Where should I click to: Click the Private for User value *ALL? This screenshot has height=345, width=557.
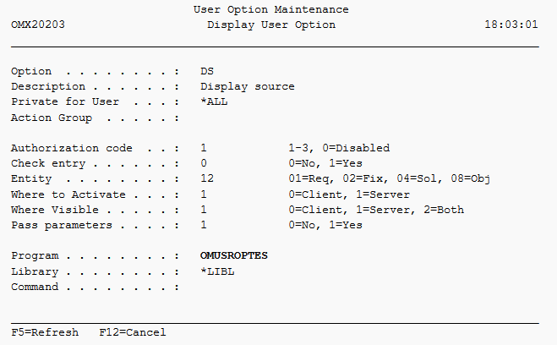click(x=214, y=101)
